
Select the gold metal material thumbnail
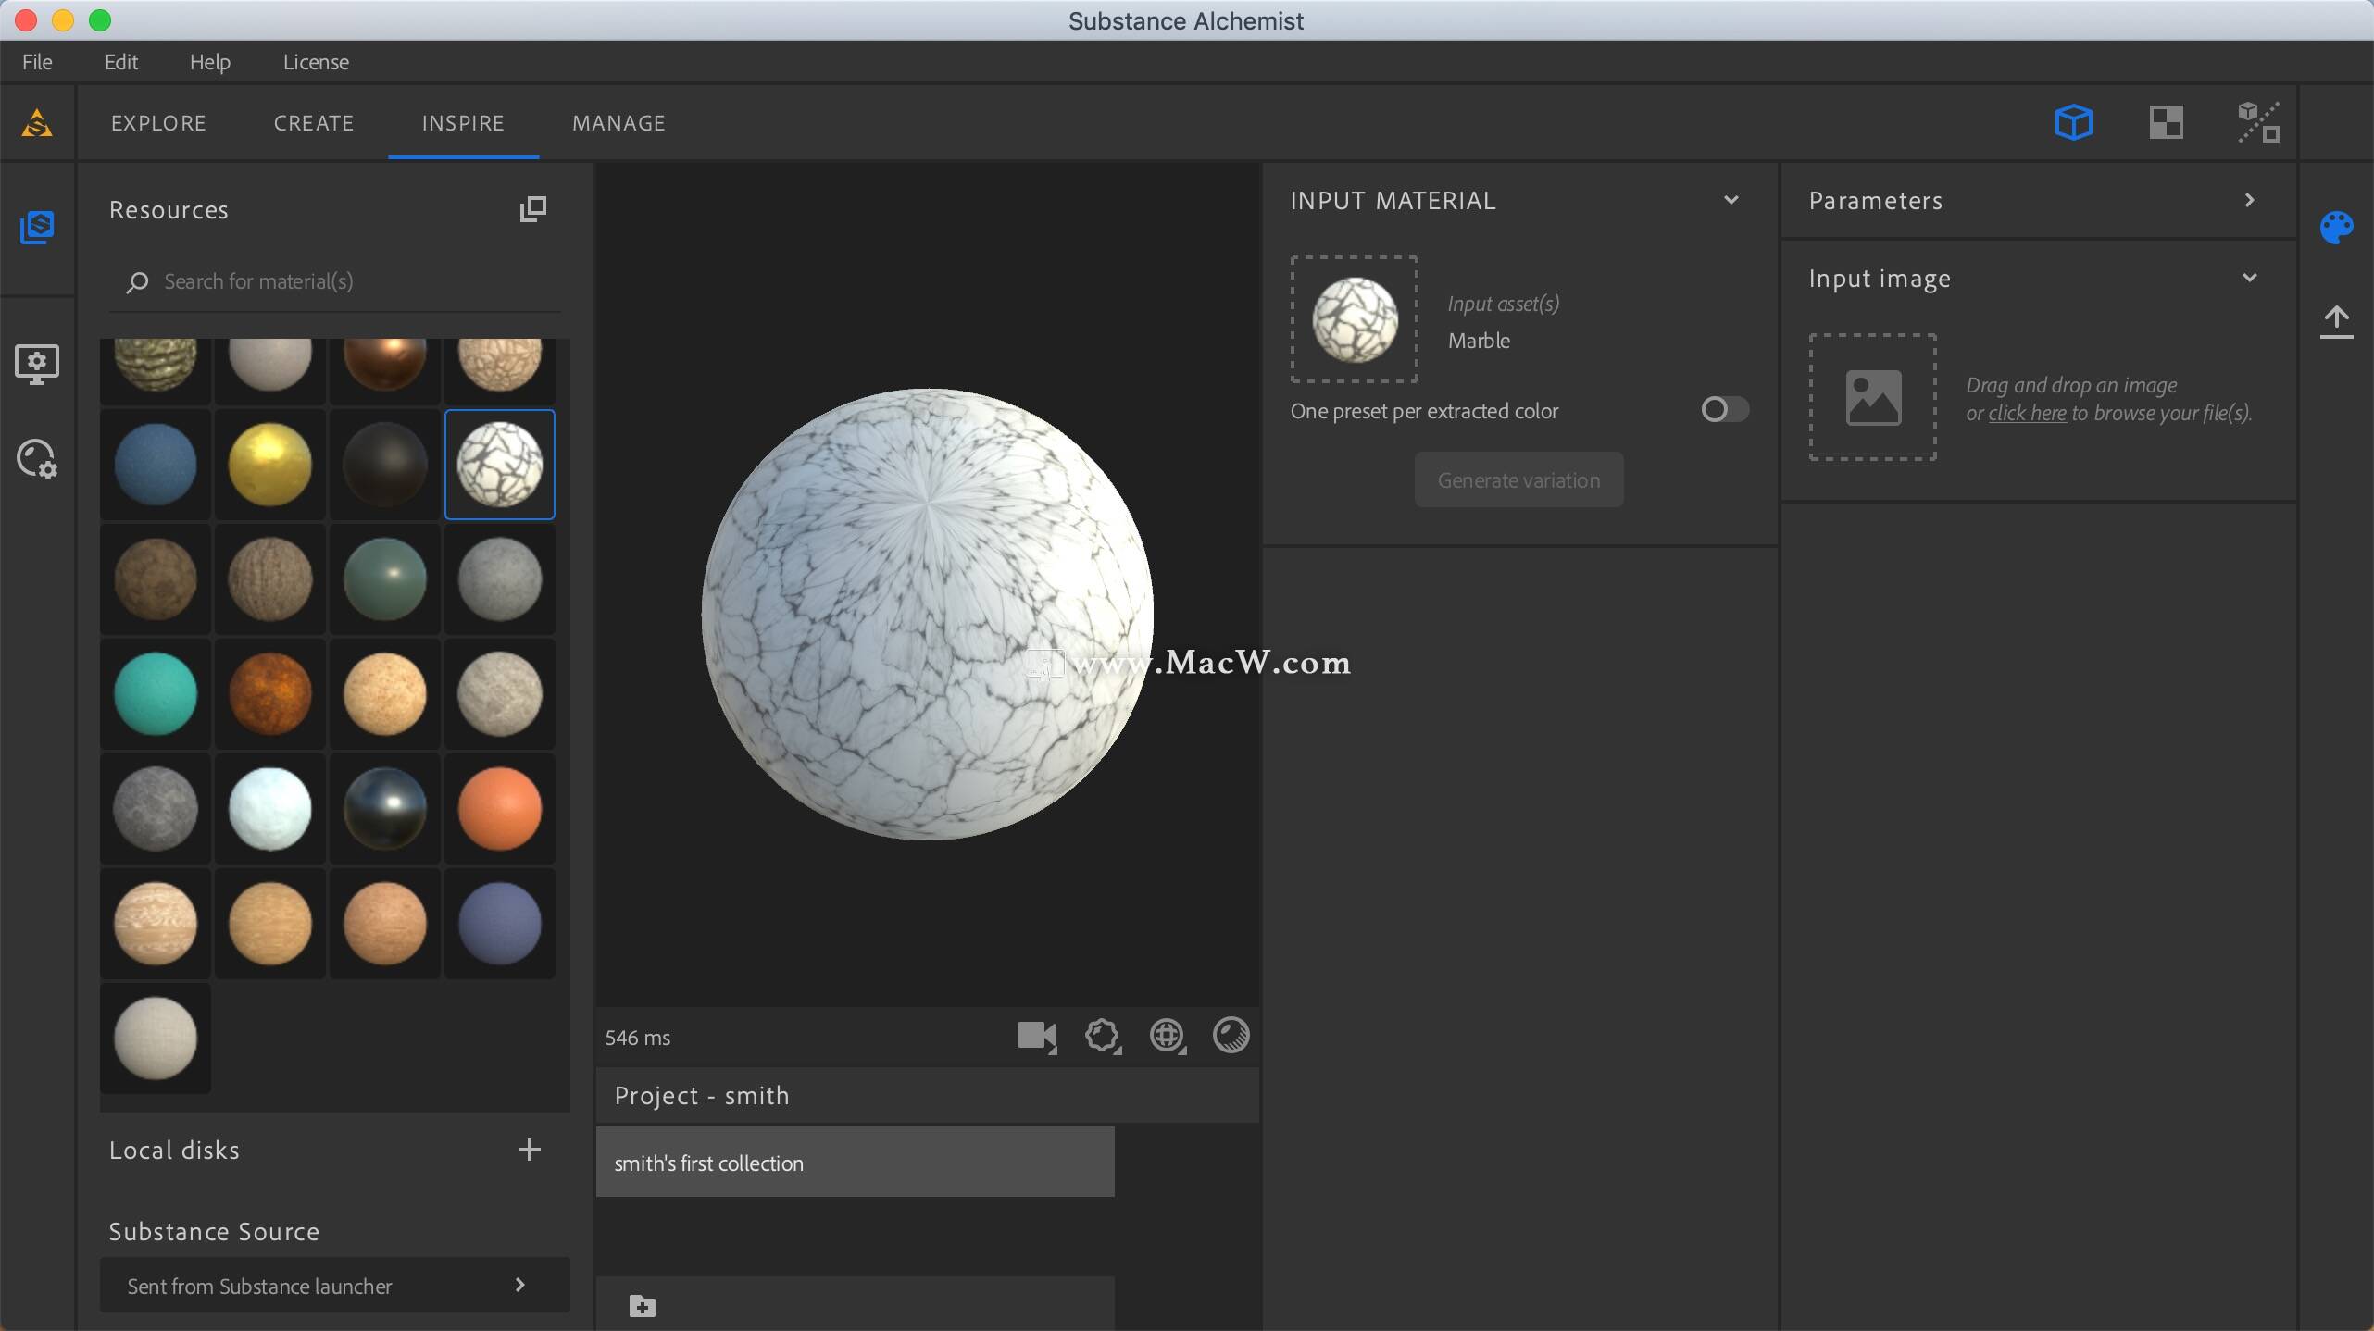point(270,465)
